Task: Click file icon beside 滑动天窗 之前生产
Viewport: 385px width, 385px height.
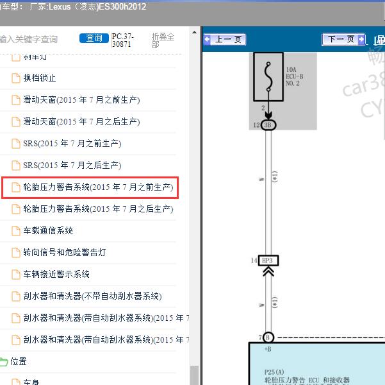Action: (x=16, y=100)
